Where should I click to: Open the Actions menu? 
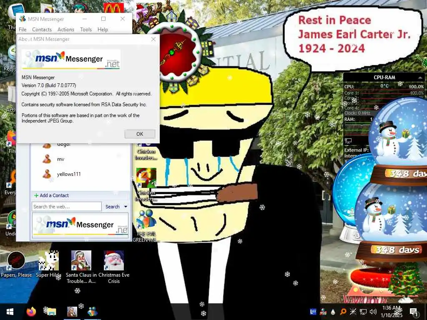tap(65, 30)
